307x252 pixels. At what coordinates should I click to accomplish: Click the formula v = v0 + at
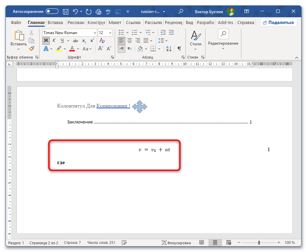click(154, 150)
